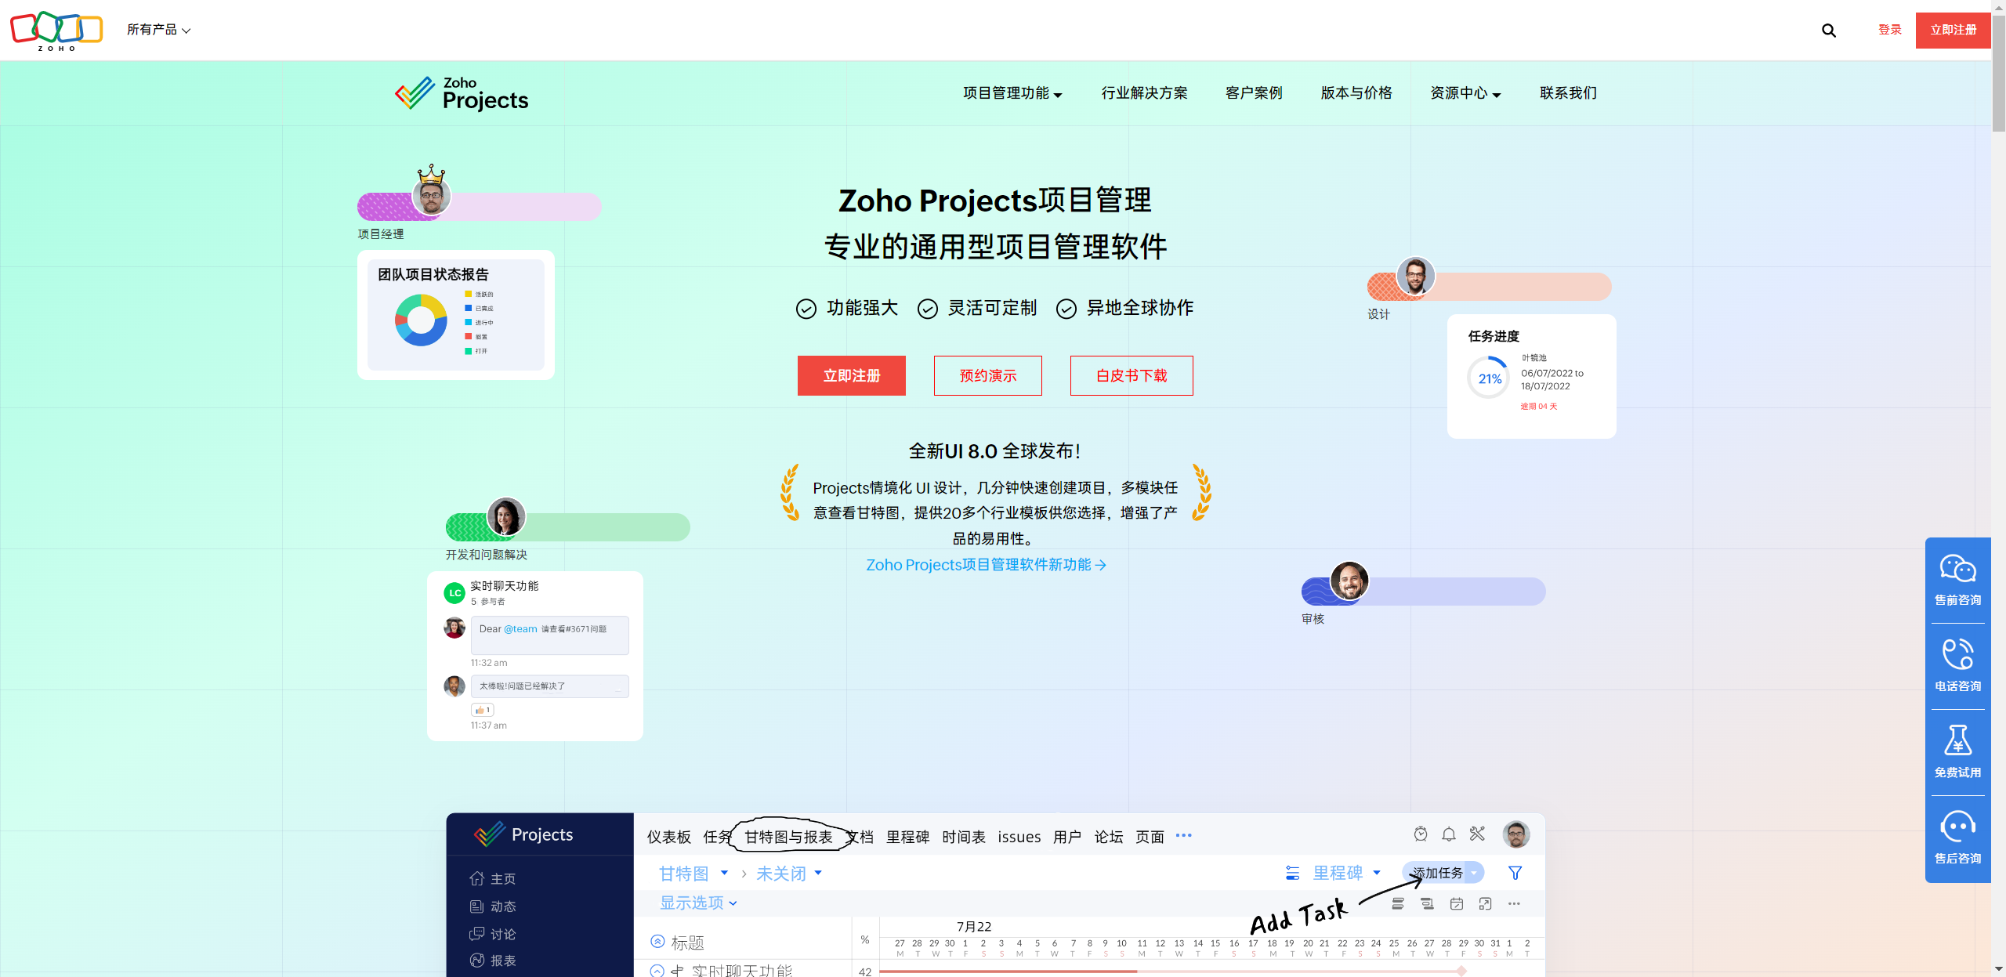This screenshot has height=977, width=2006.
Task: Click the 开发和问题解决 developer avatar
Action: [x=505, y=517]
